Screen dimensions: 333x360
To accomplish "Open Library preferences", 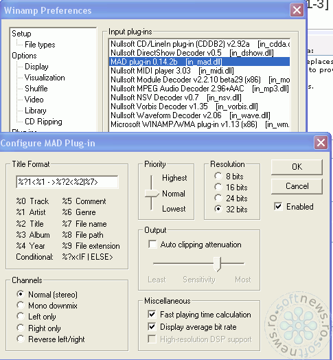I will (x=36, y=111).
